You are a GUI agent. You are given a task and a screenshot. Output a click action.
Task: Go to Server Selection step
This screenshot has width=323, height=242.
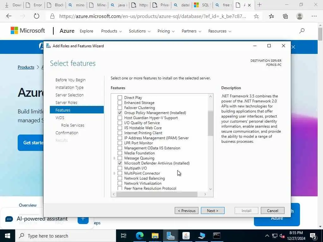[x=69, y=95]
